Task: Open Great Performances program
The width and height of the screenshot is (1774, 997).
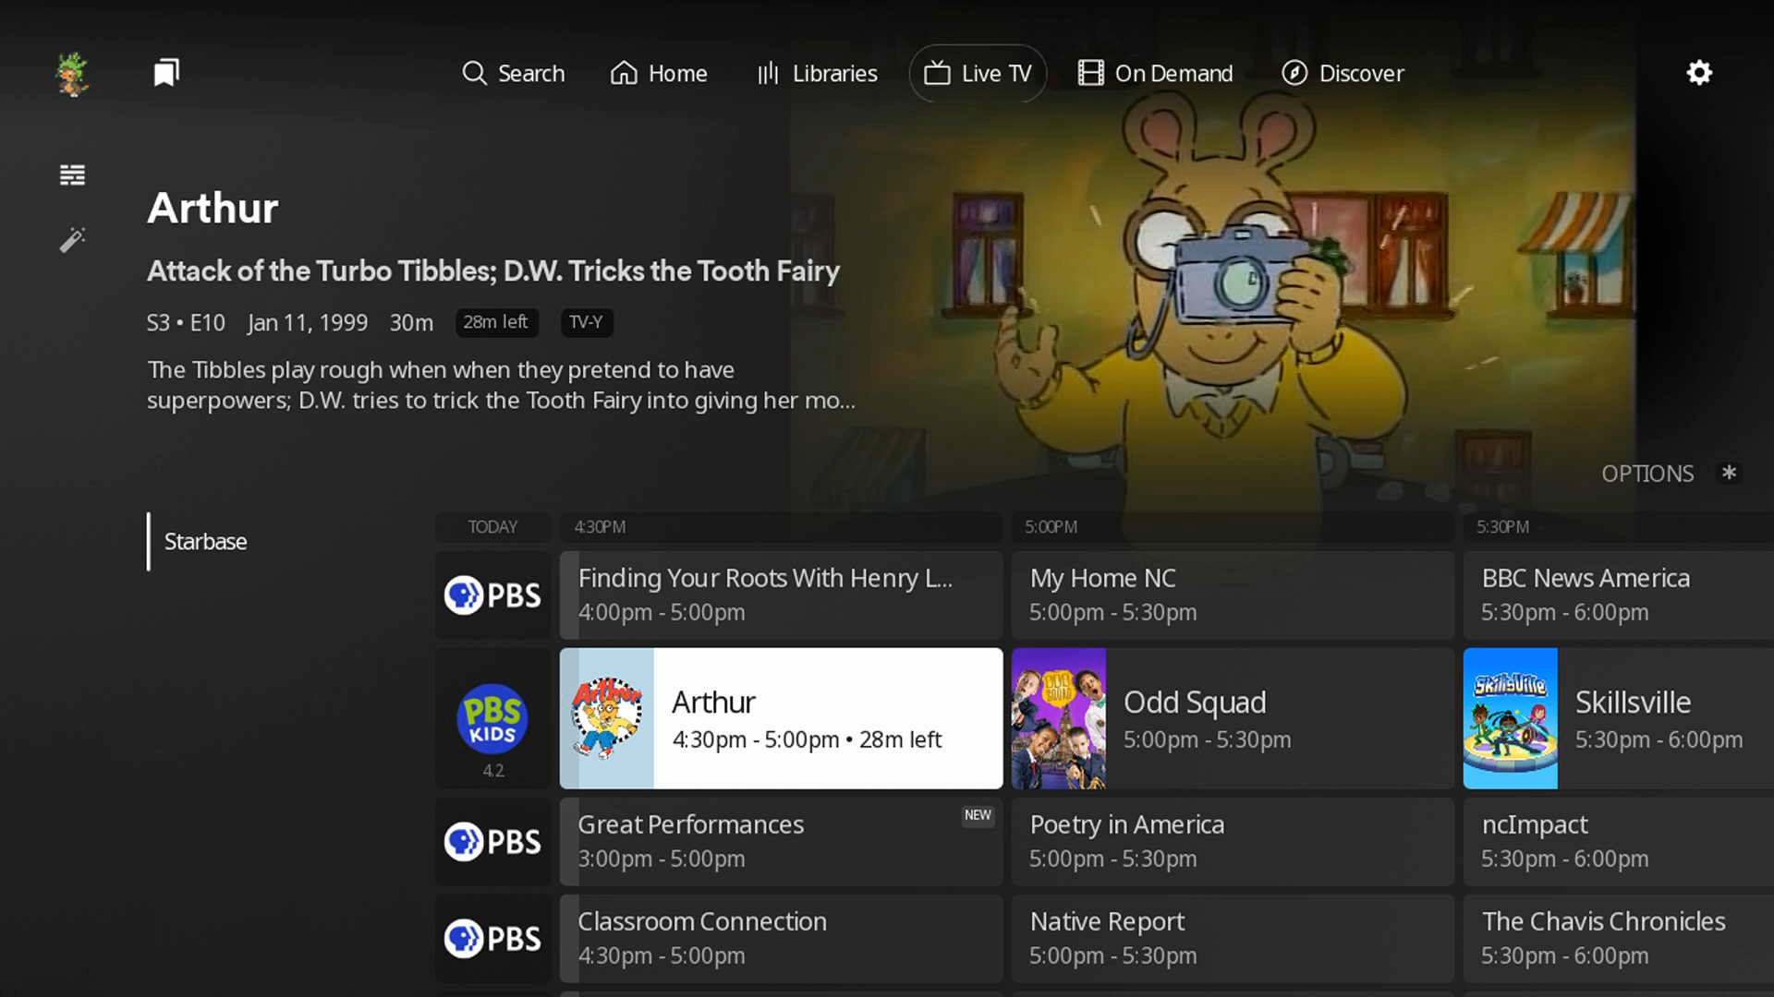Action: [782, 842]
